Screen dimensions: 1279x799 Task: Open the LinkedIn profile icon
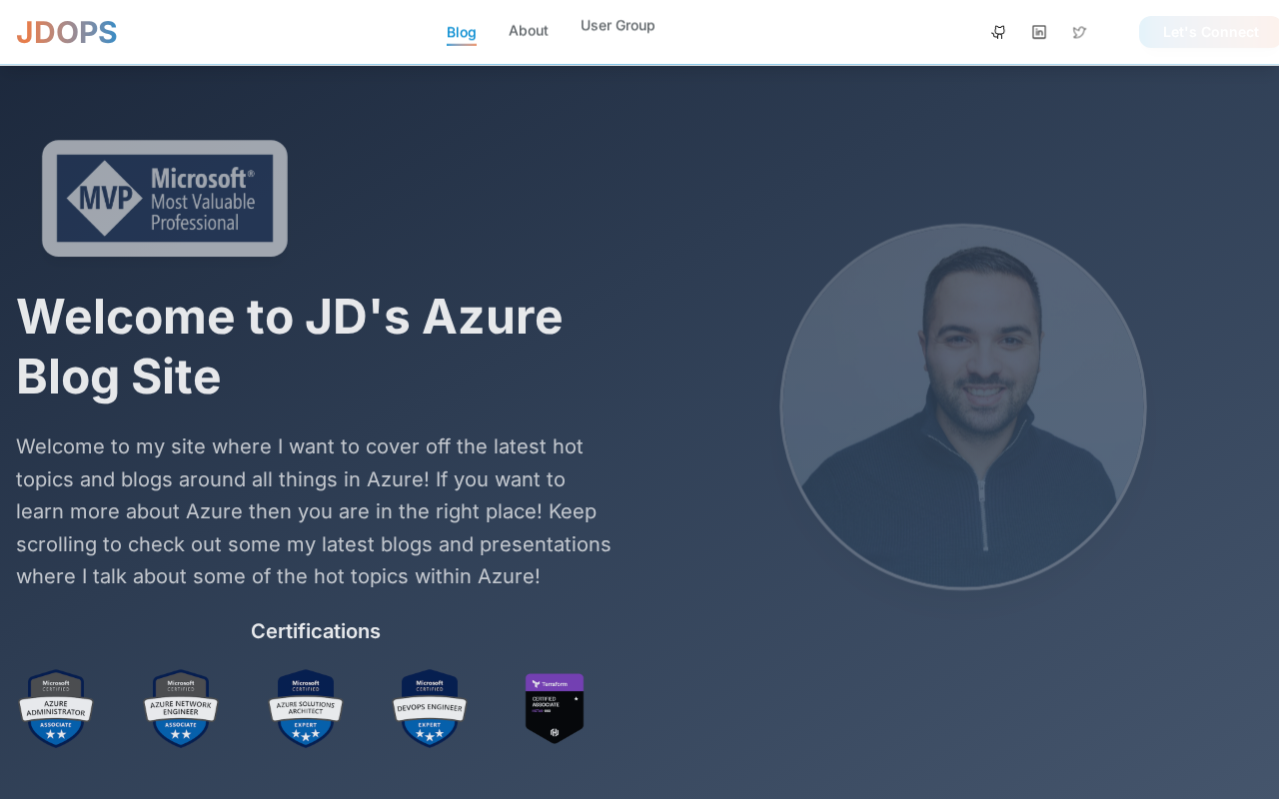(1039, 32)
